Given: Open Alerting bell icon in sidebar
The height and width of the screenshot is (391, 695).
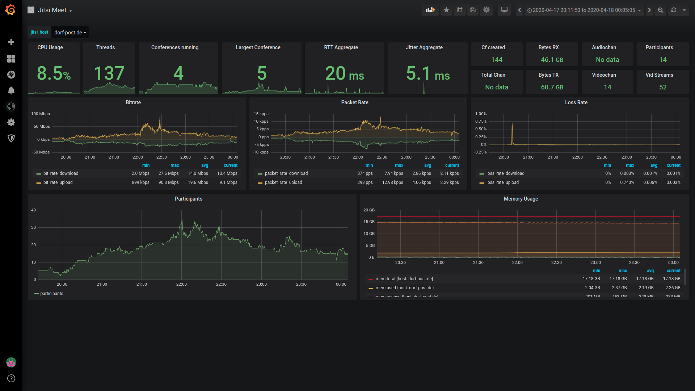Looking at the screenshot, I should tap(11, 91).
